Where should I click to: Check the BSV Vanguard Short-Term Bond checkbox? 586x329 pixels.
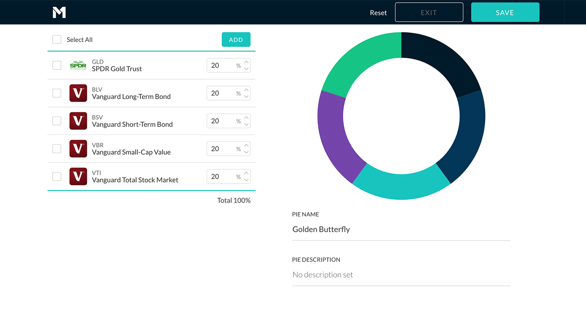pos(57,121)
